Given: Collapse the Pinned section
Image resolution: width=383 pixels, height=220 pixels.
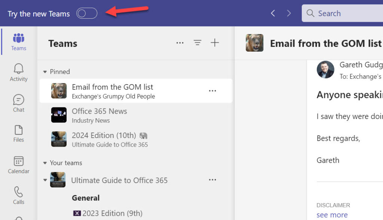Looking at the screenshot, I should [45, 72].
